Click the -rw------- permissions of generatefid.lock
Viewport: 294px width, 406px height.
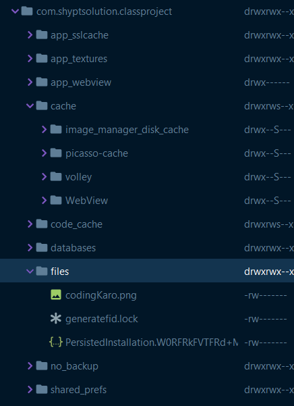point(265,319)
